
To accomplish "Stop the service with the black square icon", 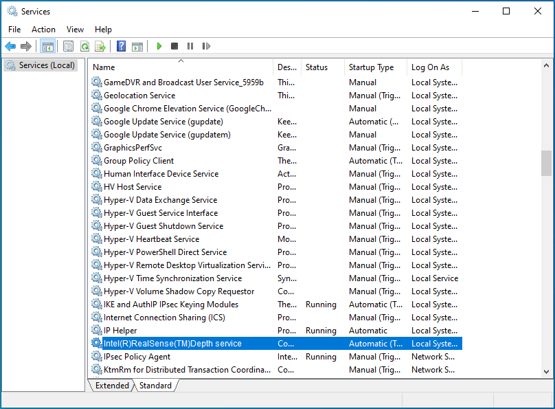I will tap(175, 46).
